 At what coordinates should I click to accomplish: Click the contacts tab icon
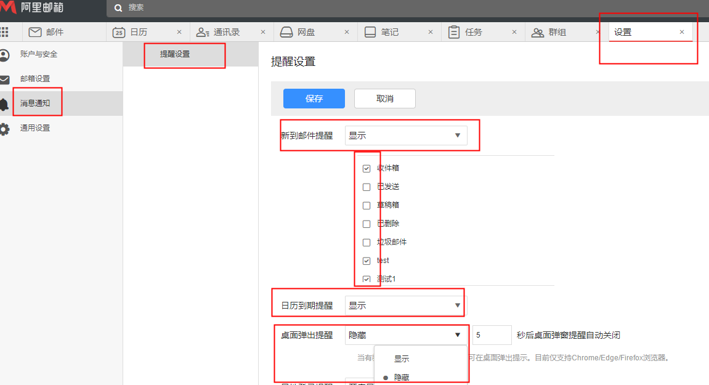pos(203,32)
